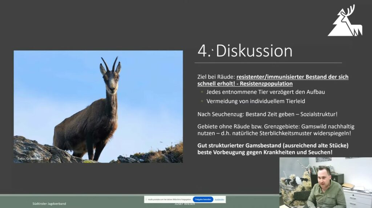
Task: Click the drag handle on sharing bar
Action: (146, 199)
